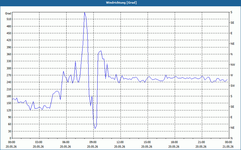Select the SE compass label level with 120
Viewport: 241px width, 150px height.
[232, 107]
